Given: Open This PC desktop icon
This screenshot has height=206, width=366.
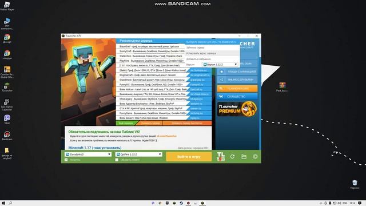Looking at the screenshot, I should (7, 23).
